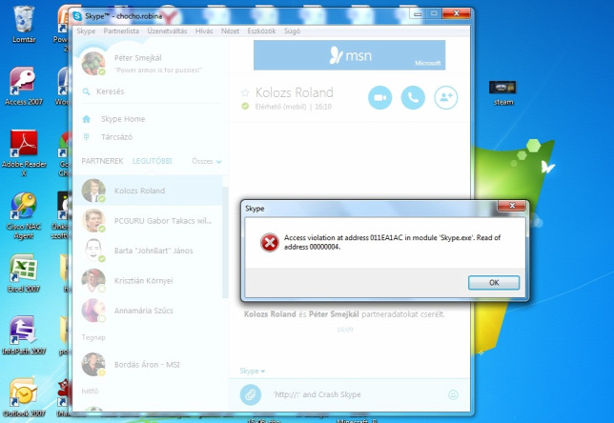Switch to the LEGUTÓBBI tab
This screenshot has width=614, height=423.
152,161
